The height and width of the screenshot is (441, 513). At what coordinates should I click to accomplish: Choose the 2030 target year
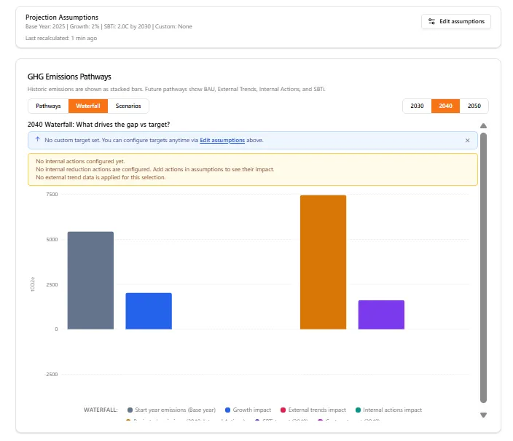pos(417,106)
